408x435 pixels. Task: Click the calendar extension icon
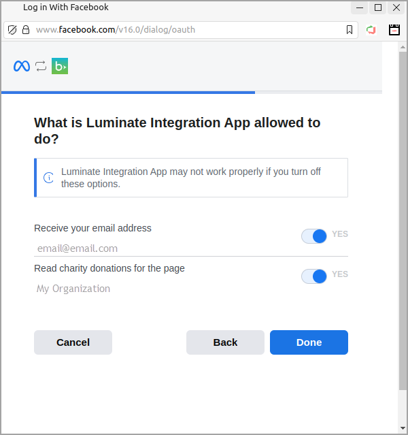pyautogui.click(x=394, y=30)
